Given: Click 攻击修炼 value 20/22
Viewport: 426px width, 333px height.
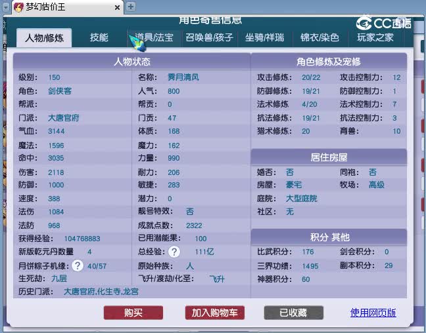Looking at the screenshot, I should click(311, 77).
